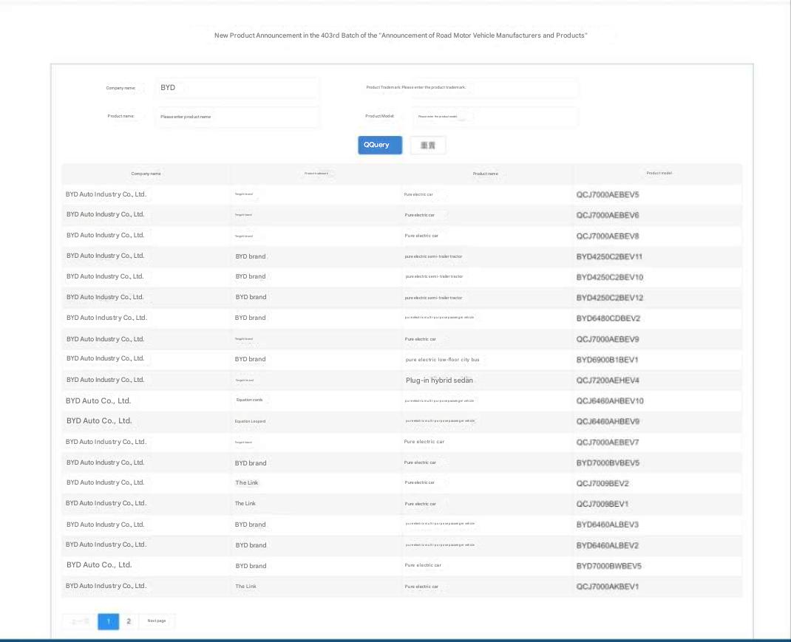Click the Product name column header
791x642 pixels.
485,174
